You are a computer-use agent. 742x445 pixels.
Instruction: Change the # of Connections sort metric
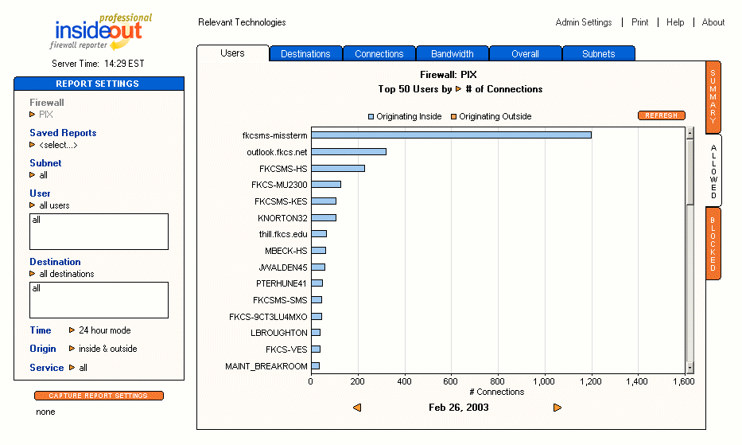458,89
